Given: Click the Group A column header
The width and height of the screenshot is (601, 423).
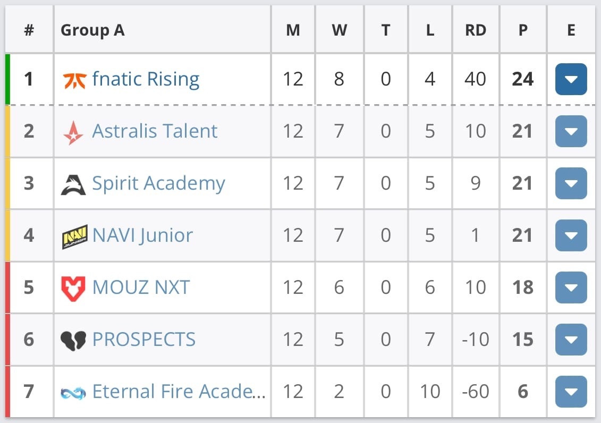Looking at the screenshot, I should pyautogui.click(x=92, y=30).
